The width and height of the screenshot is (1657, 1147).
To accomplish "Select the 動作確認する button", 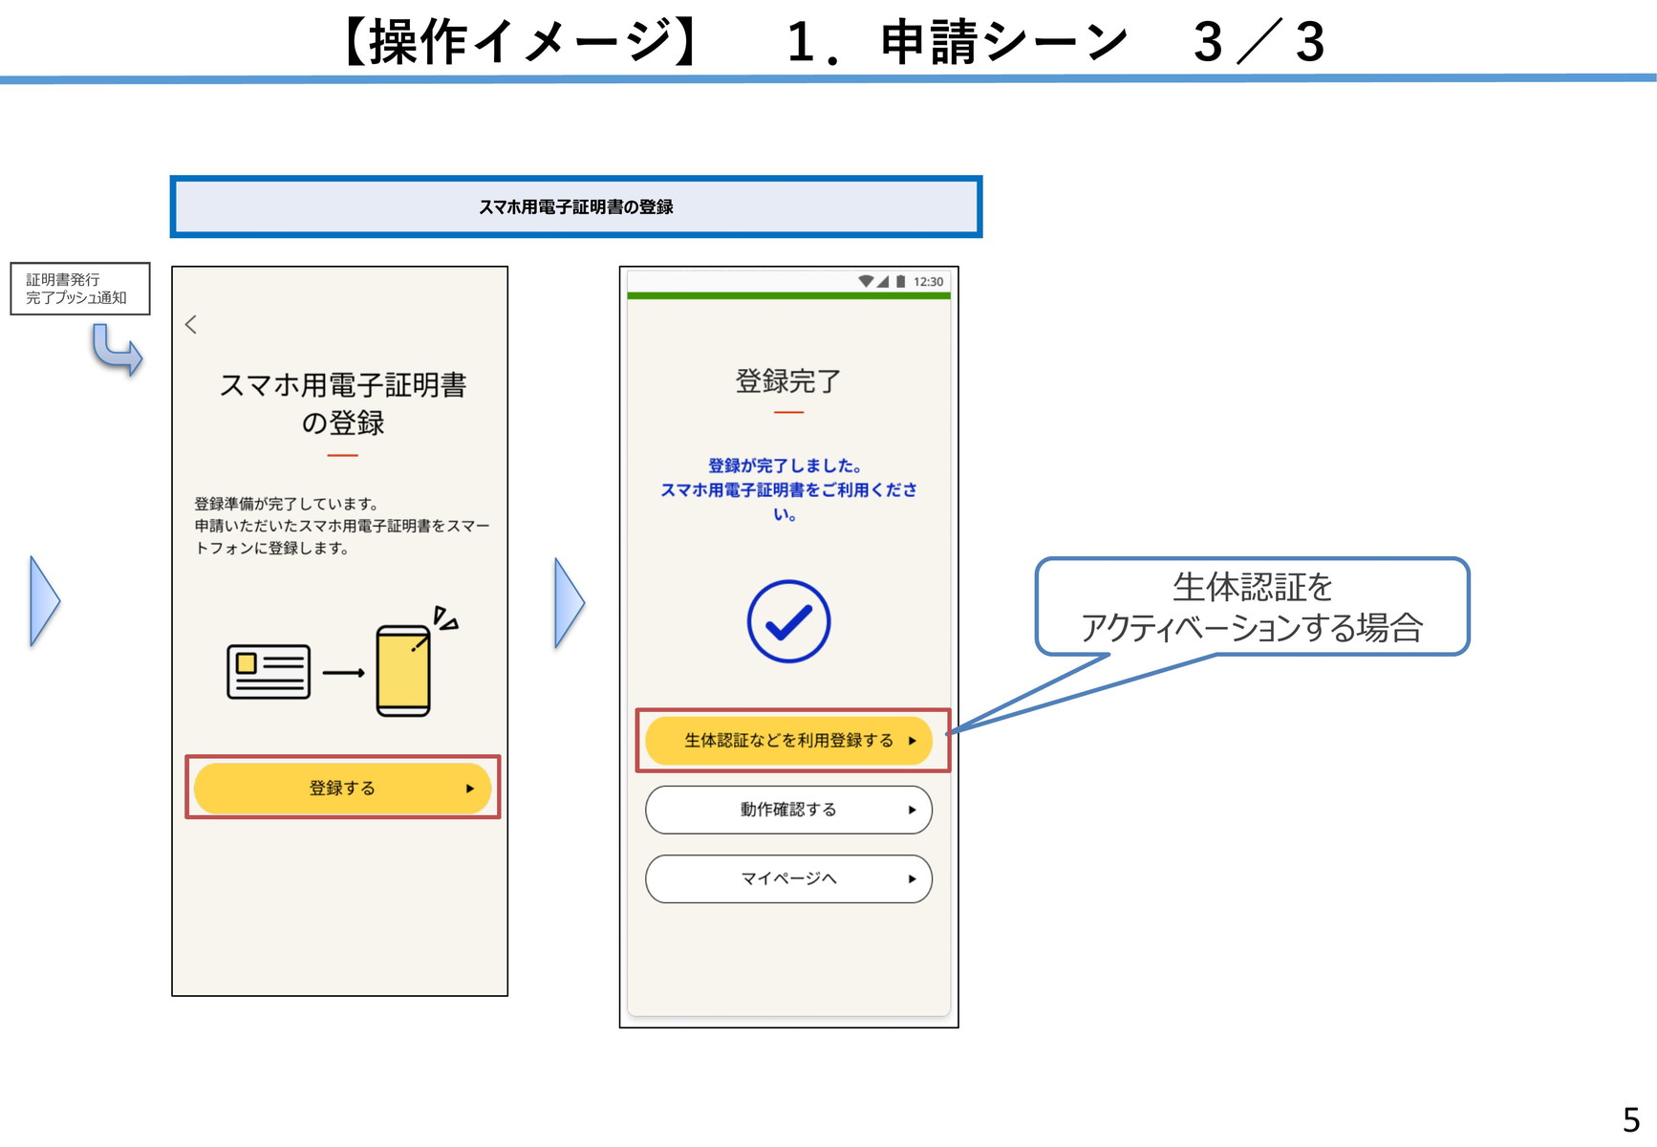I will point(789,810).
